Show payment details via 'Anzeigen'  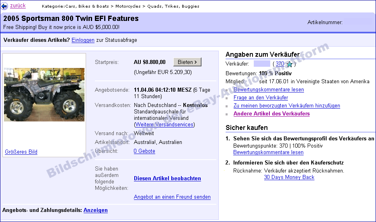[95, 210]
